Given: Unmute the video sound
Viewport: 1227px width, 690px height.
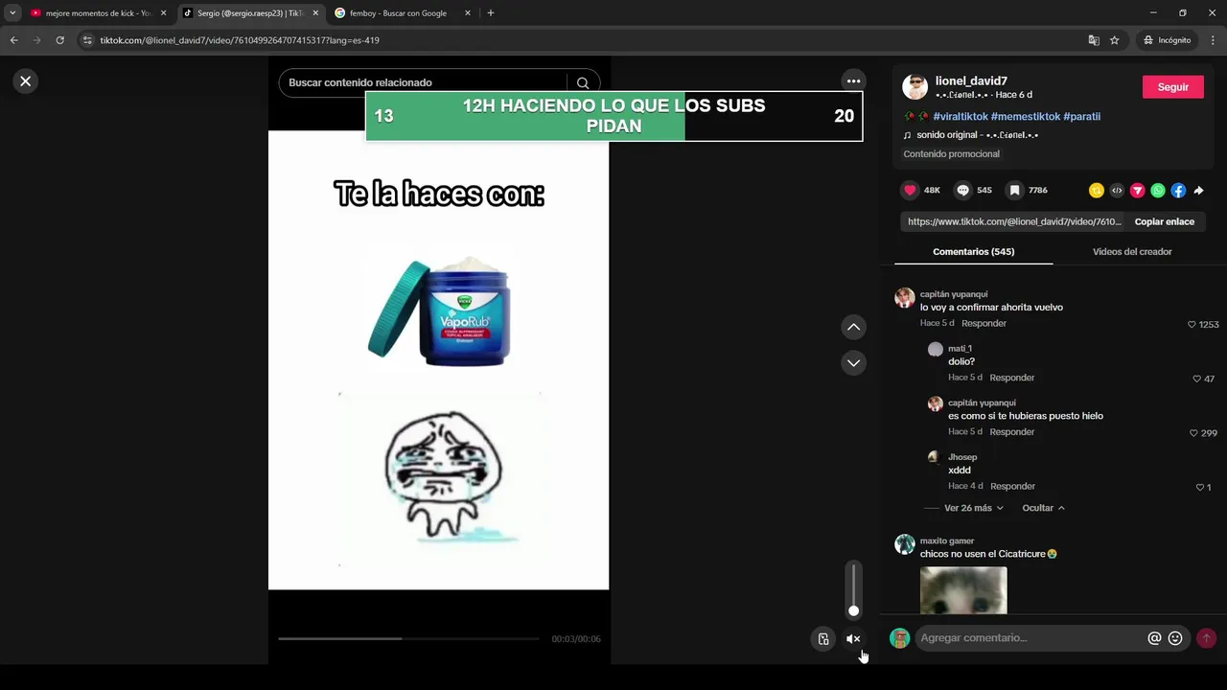Looking at the screenshot, I should click(853, 639).
